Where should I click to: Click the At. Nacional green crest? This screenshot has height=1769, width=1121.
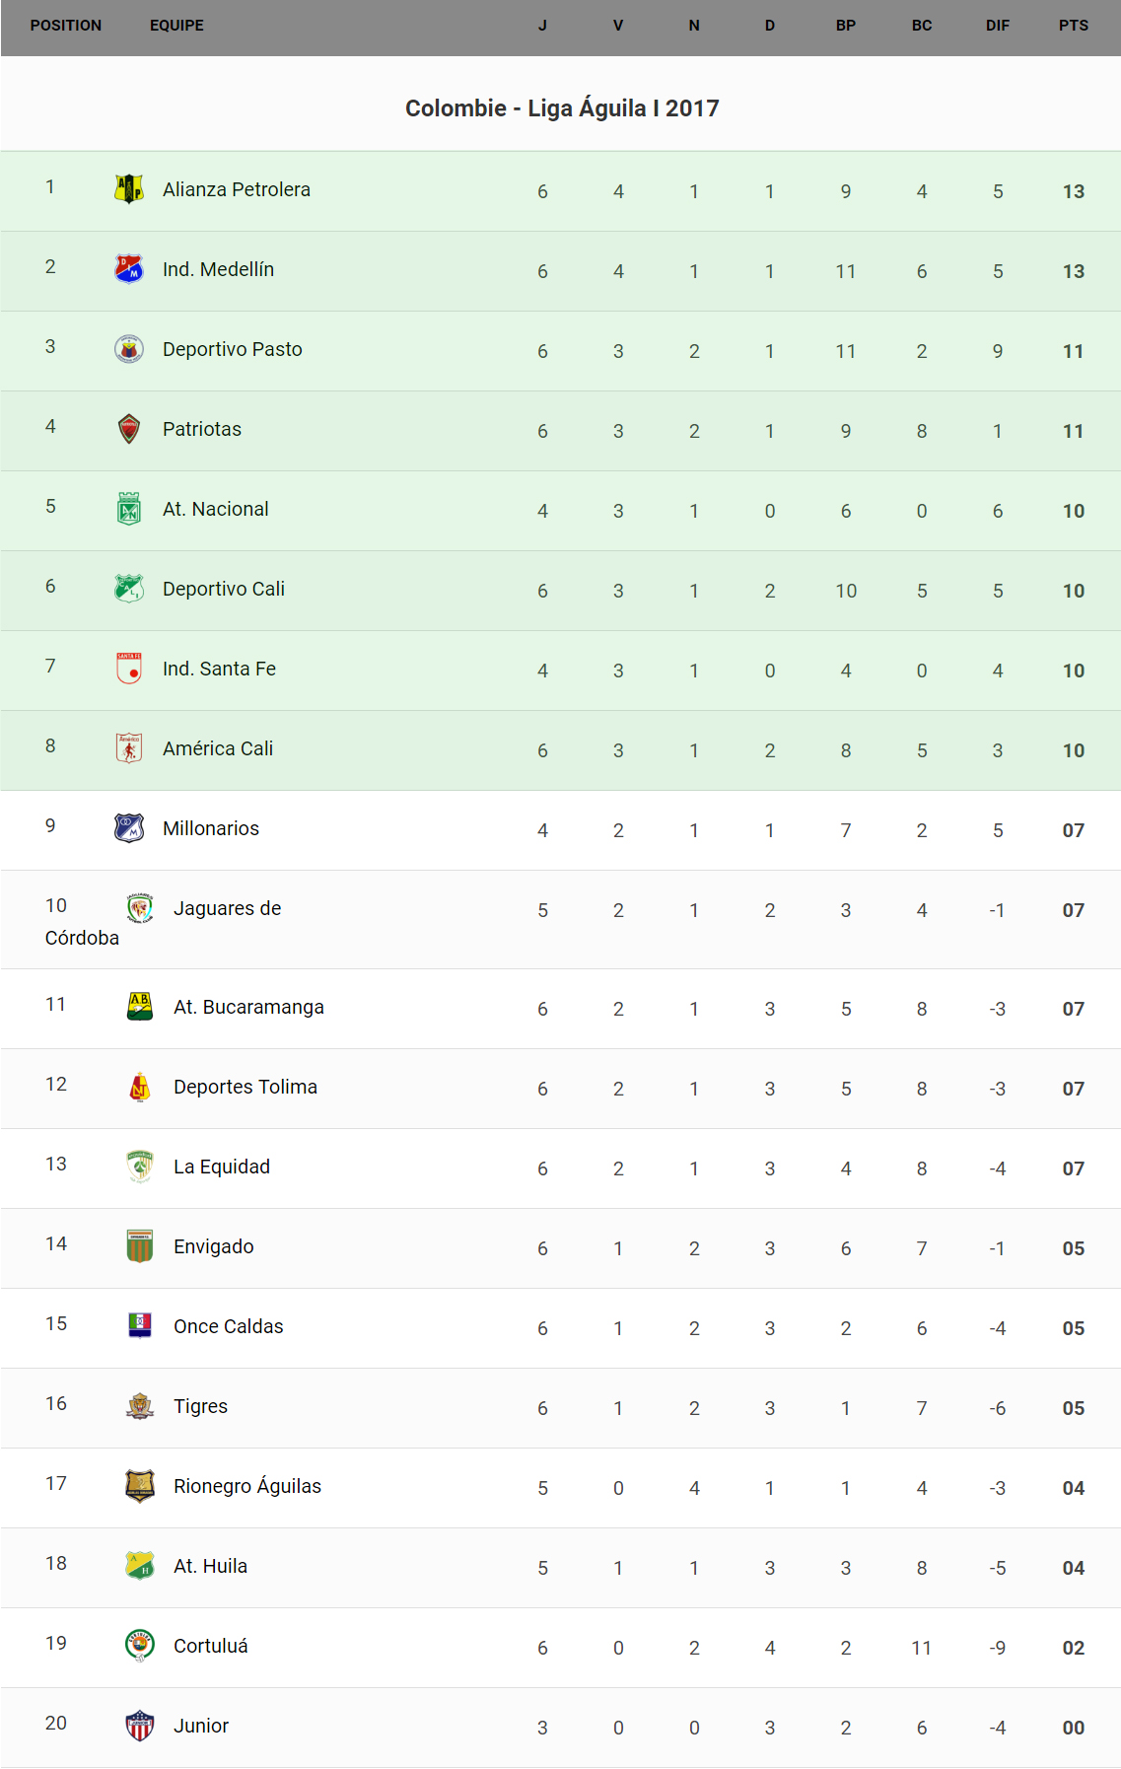coord(129,509)
